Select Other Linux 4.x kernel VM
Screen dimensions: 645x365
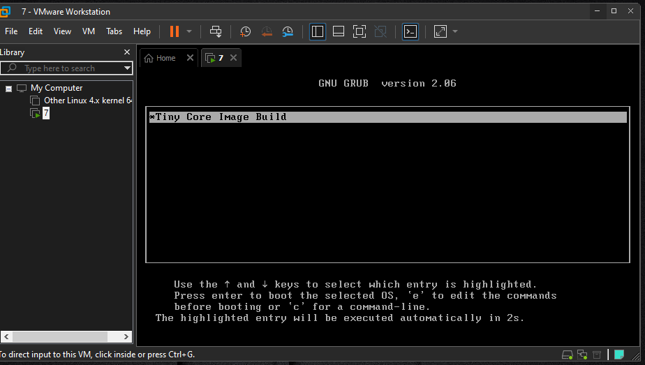coord(87,100)
